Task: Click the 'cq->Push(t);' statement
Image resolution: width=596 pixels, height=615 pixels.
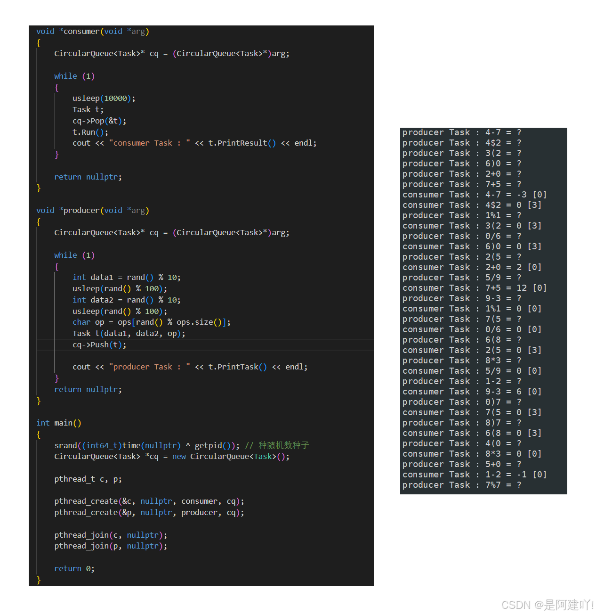Action: pos(99,344)
